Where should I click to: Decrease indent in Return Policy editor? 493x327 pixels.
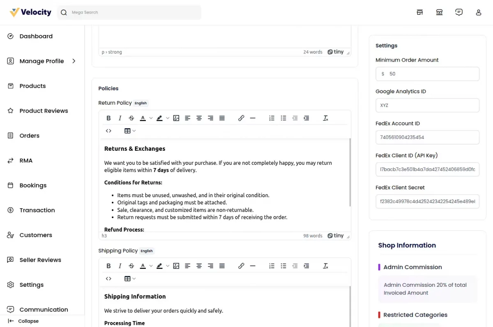coord(295,118)
